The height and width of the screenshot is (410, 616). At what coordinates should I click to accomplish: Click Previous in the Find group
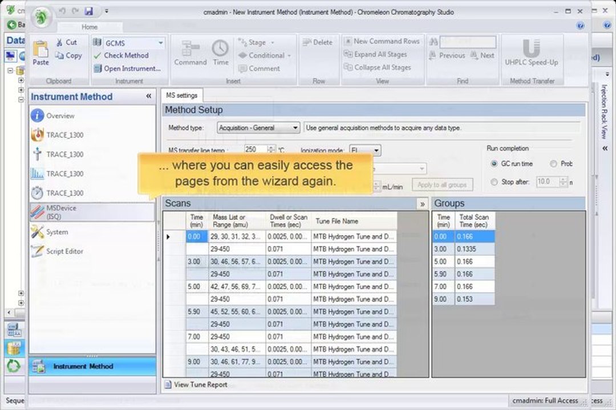coord(447,55)
